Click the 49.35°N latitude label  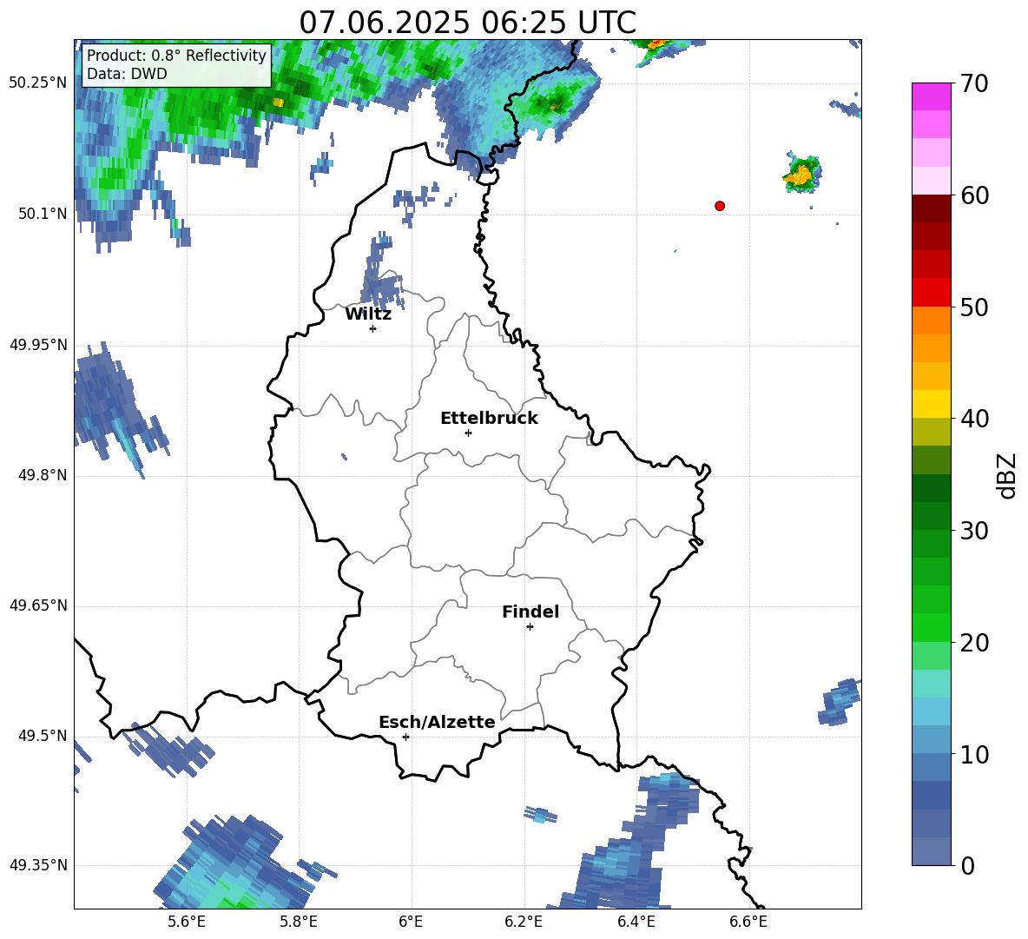coord(38,865)
